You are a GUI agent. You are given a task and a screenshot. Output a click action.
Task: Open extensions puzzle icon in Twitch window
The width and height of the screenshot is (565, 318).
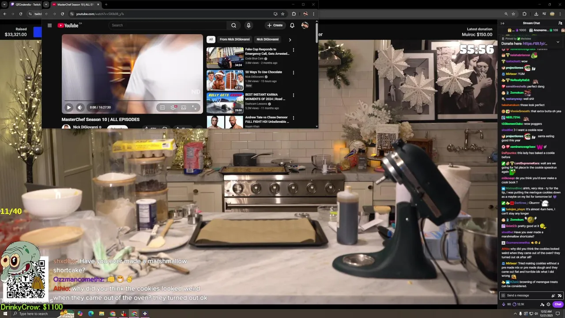click(x=524, y=14)
